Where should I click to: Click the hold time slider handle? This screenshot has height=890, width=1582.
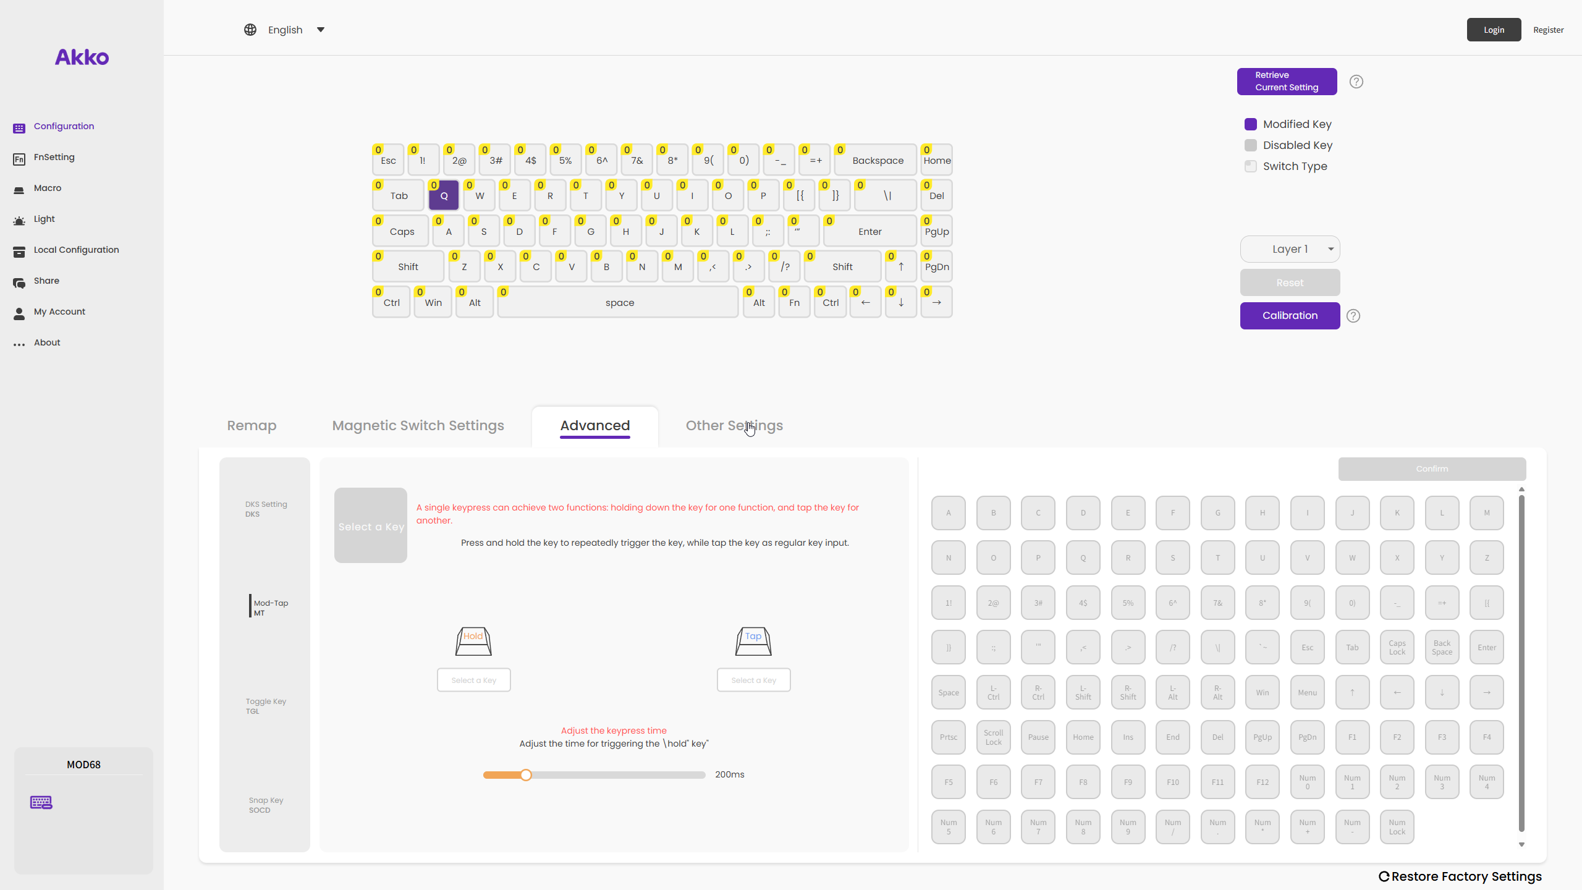(x=526, y=775)
